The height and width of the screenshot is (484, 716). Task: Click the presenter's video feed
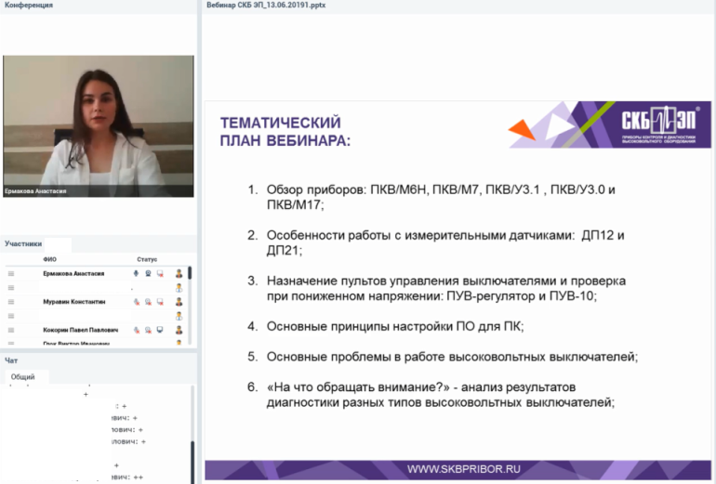99,126
